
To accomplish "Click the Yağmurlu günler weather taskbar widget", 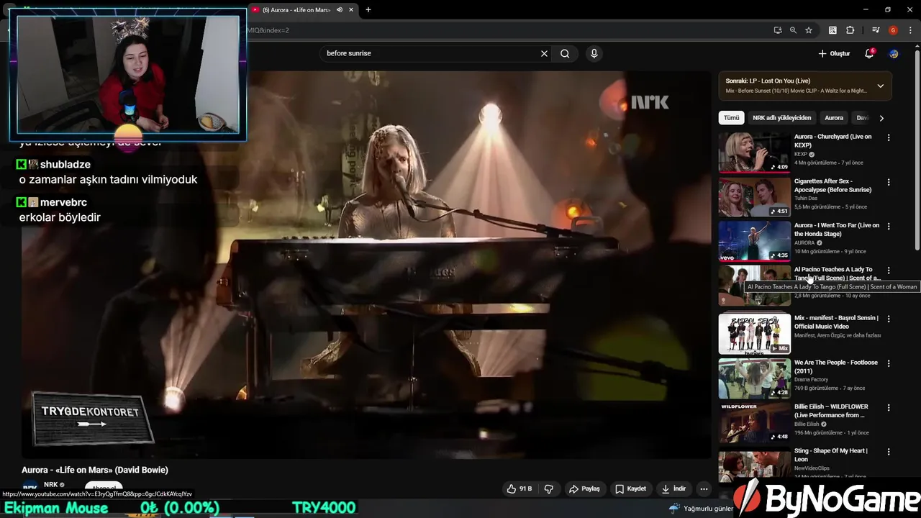I will tap(700, 508).
